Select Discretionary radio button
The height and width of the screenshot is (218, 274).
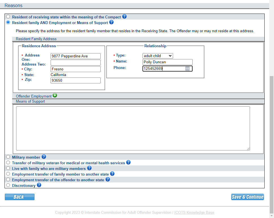coord(8,185)
